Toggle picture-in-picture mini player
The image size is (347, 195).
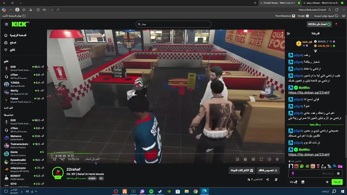[x=237, y=159]
